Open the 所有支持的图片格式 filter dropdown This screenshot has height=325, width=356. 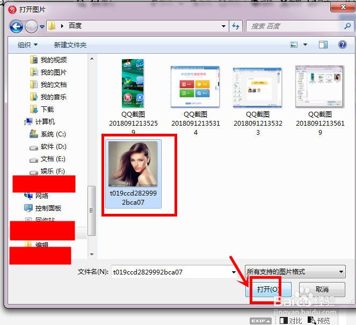coord(295,272)
